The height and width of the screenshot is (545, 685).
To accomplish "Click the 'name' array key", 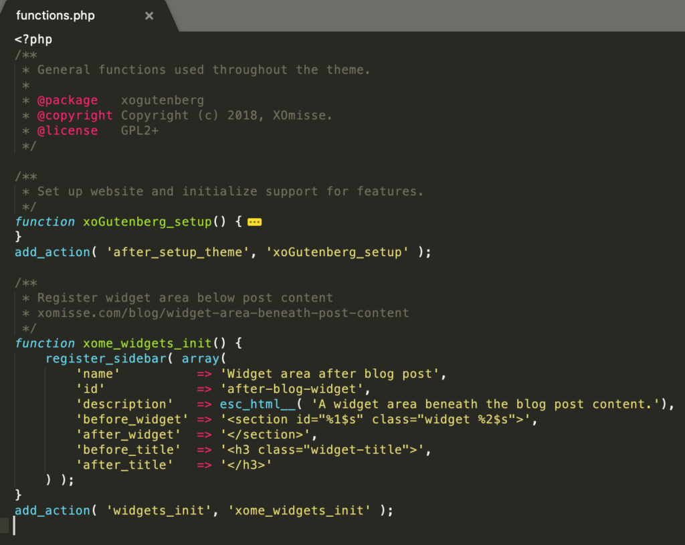I will (x=98, y=374).
